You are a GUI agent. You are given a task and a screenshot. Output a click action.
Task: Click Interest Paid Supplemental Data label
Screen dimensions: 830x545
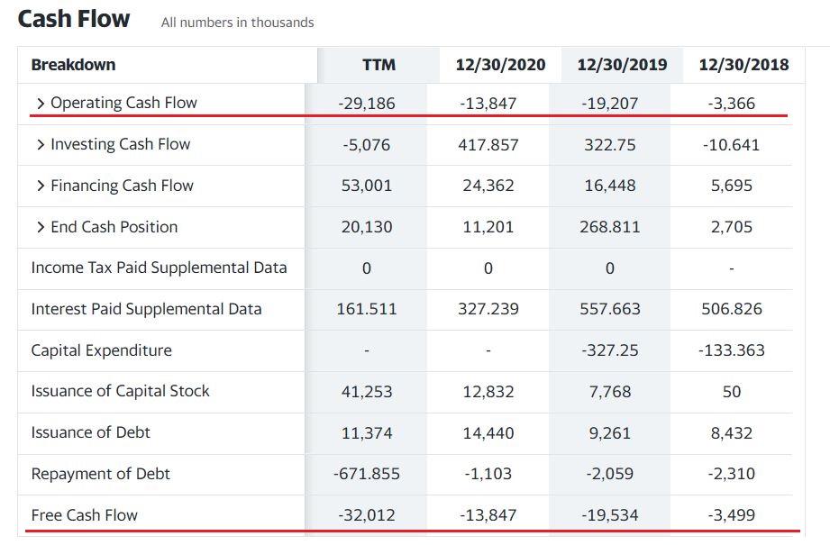[147, 309]
